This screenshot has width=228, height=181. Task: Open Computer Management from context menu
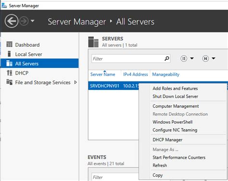pos(176,106)
